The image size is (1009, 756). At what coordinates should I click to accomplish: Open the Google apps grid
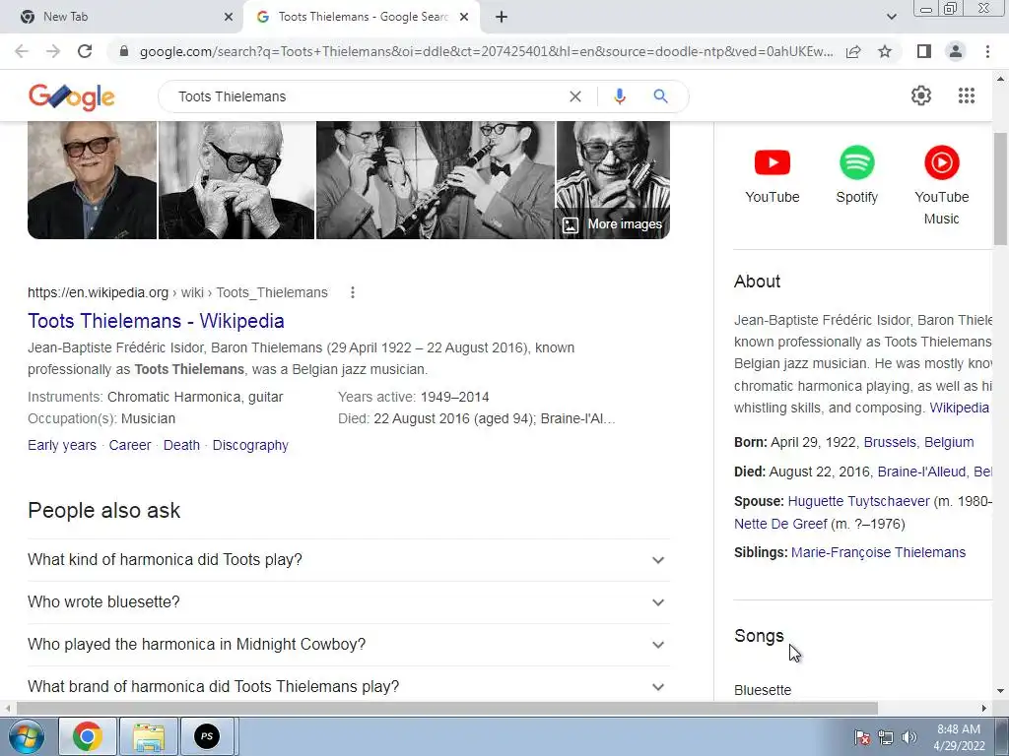[x=966, y=95]
